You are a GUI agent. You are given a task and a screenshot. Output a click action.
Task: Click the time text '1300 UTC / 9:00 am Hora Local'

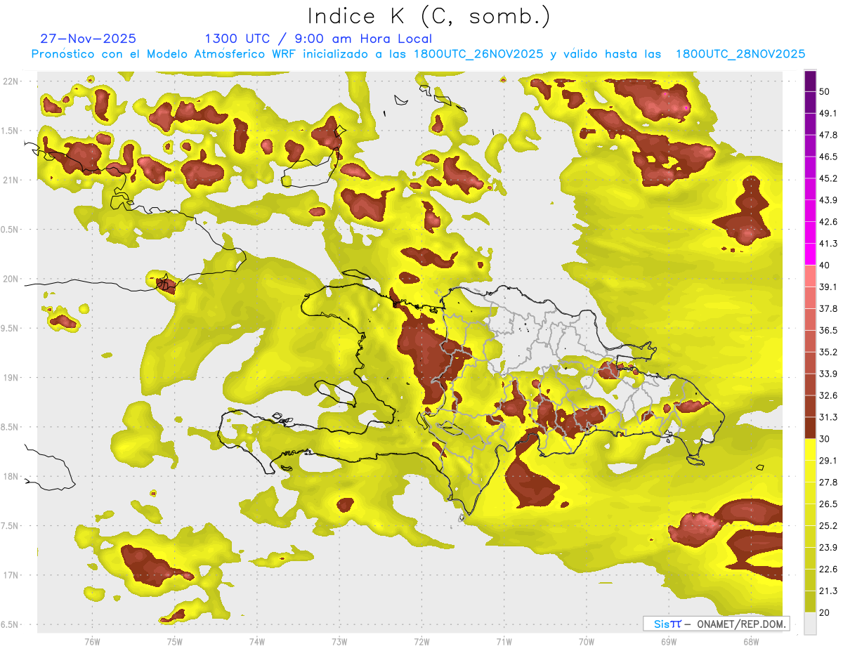318,39
